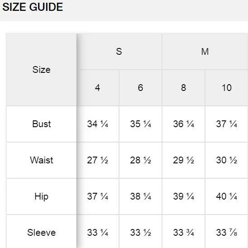Viewport: 248px width, 248px height.
Task: Click the 39 ¼ hip measurement
Action: point(183,196)
